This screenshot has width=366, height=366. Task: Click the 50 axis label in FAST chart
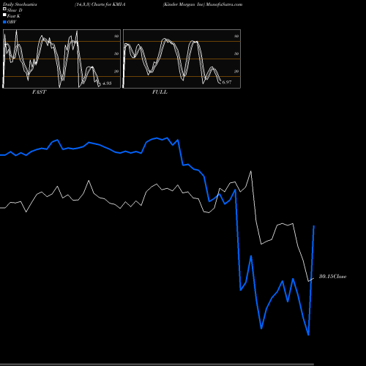tap(116, 53)
